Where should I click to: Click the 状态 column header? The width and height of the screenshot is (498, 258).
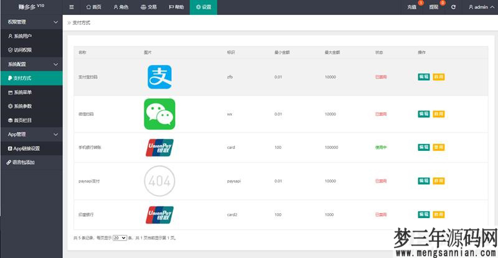pos(379,52)
